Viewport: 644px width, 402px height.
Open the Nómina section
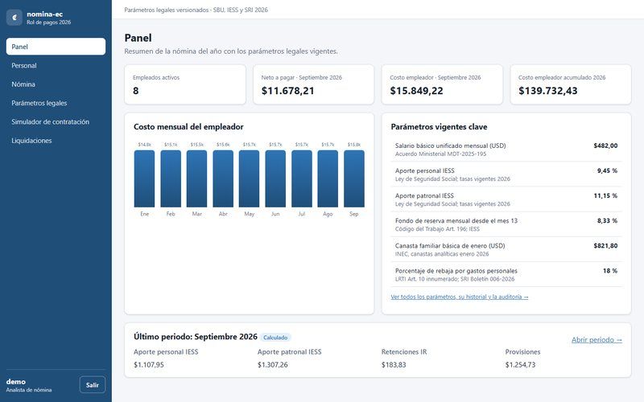[56, 84]
